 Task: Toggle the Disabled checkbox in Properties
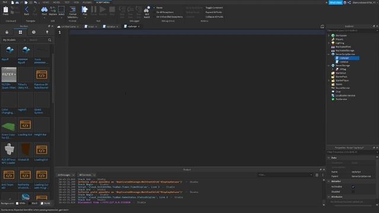(x=353, y=192)
